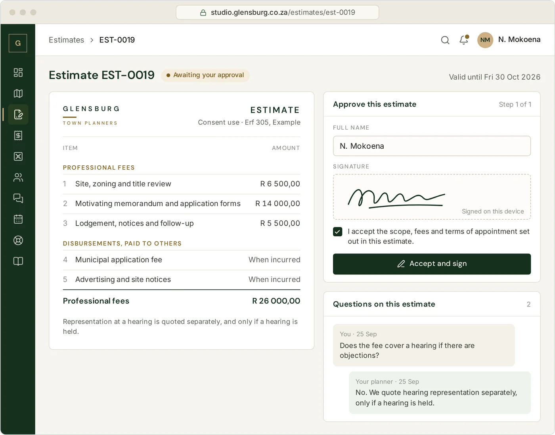
Task: Open the open-book guide sidebar icon
Action: [18, 261]
